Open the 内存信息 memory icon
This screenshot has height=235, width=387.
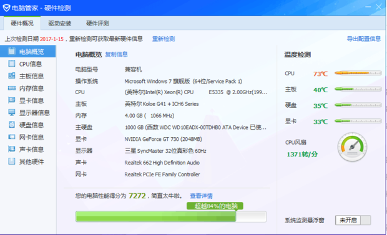click(x=12, y=88)
